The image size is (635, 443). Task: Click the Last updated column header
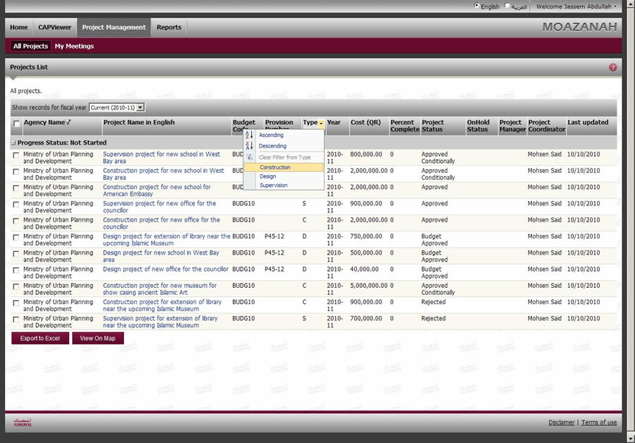[588, 122]
